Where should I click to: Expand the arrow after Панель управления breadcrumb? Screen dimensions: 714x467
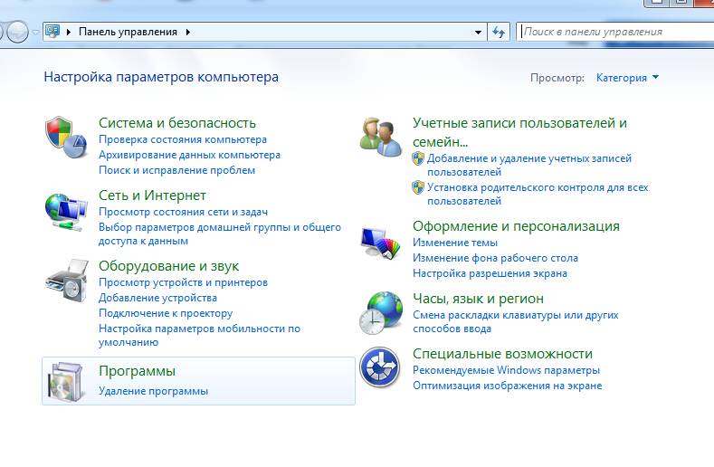tap(188, 32)
